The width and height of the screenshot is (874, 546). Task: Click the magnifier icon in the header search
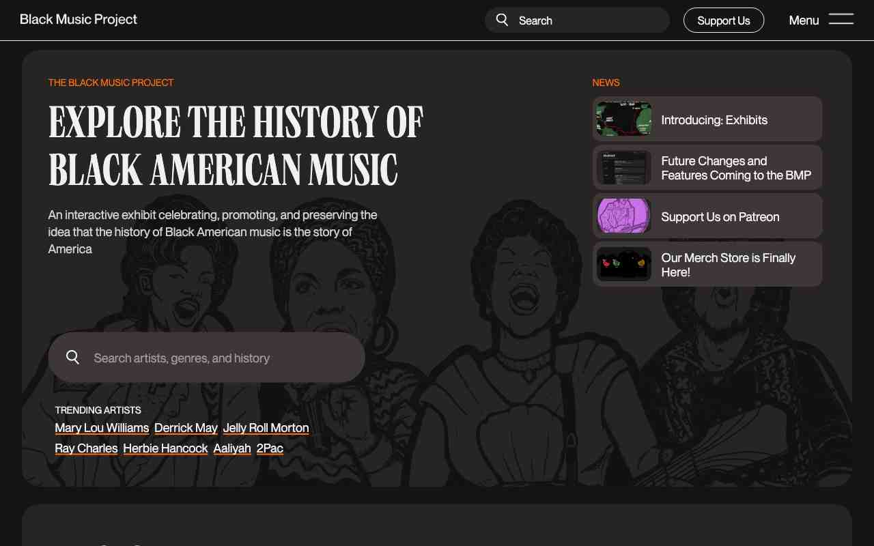click(x=502, y=20)
